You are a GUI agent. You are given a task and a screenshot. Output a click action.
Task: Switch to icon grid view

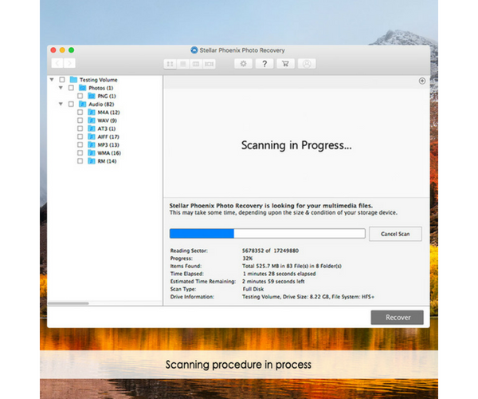(x=170, y=64)
